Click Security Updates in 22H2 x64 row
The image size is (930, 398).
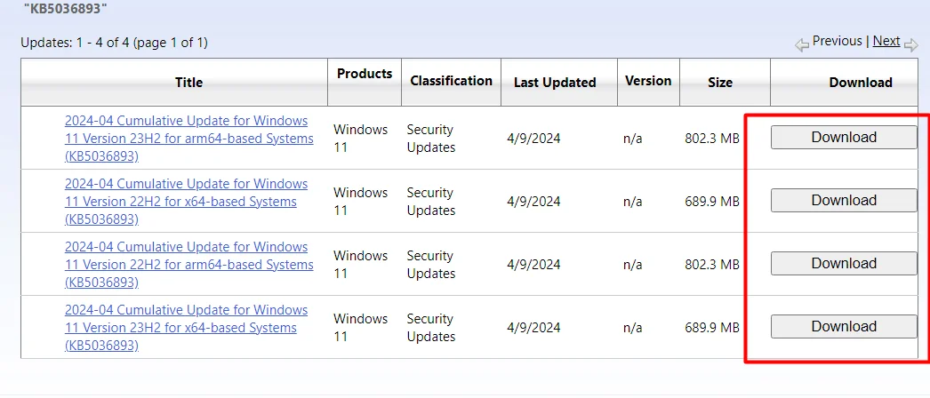(431, 202)
